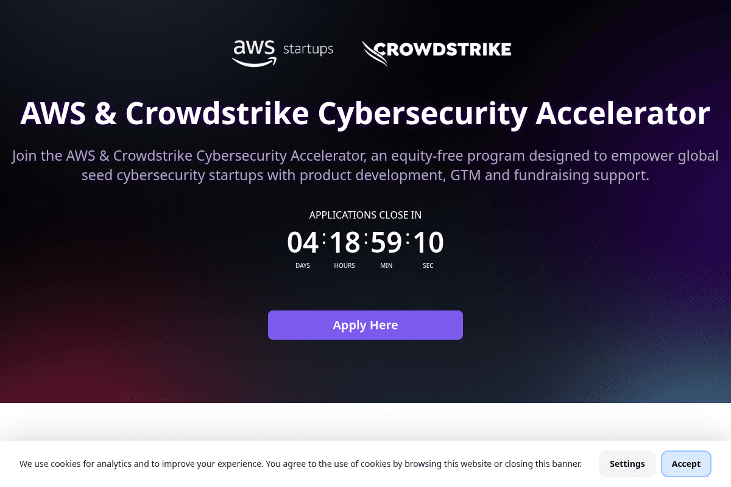
Task: Click the main accelerator page heading
Action: tap(365, 113)
